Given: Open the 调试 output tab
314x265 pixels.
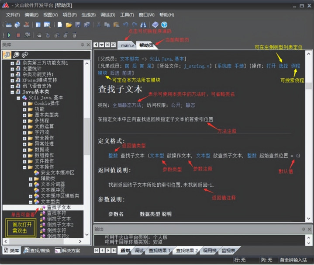Looking at the screenshot, I should pyautogui.click(x=139, y=251).
